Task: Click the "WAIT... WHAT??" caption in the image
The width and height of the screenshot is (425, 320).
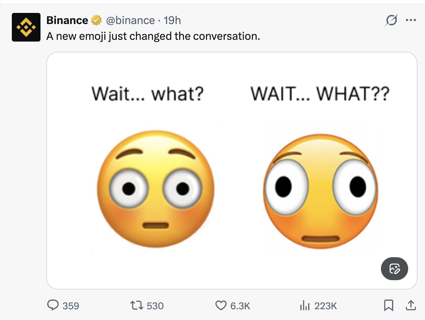Action: [319, 94]
